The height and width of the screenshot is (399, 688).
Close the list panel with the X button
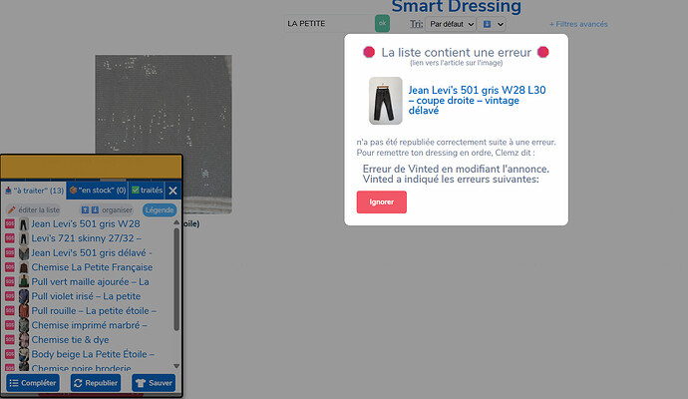[172, 191]
